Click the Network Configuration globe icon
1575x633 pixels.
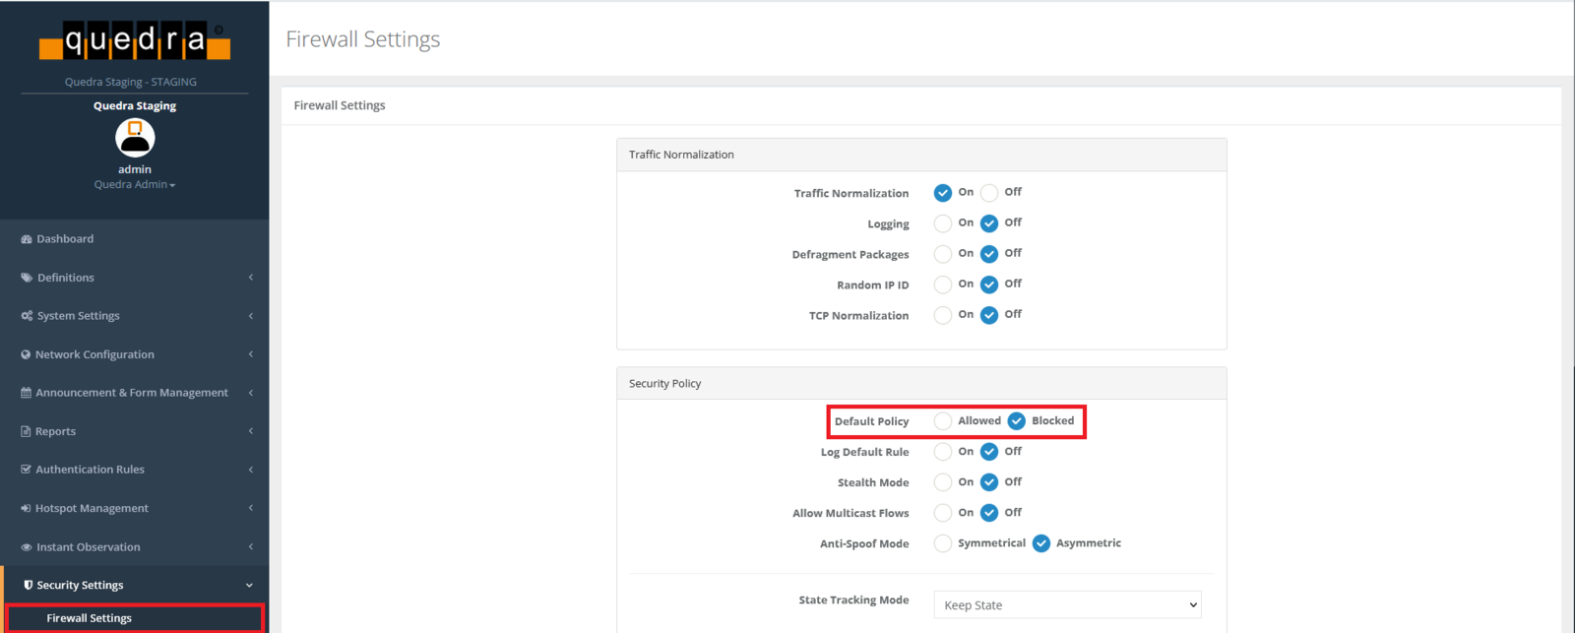pyautogui.click(x=26, y=354)
